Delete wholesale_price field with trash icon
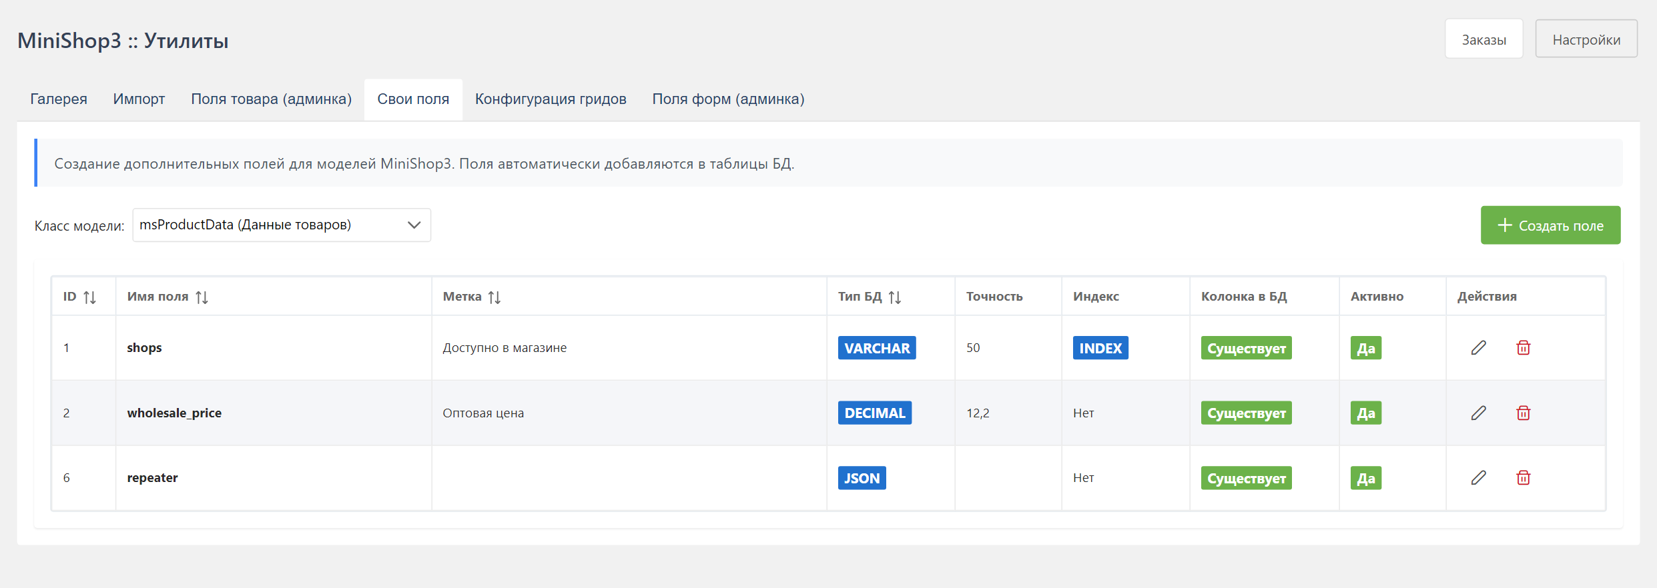 pos(1523,413)
